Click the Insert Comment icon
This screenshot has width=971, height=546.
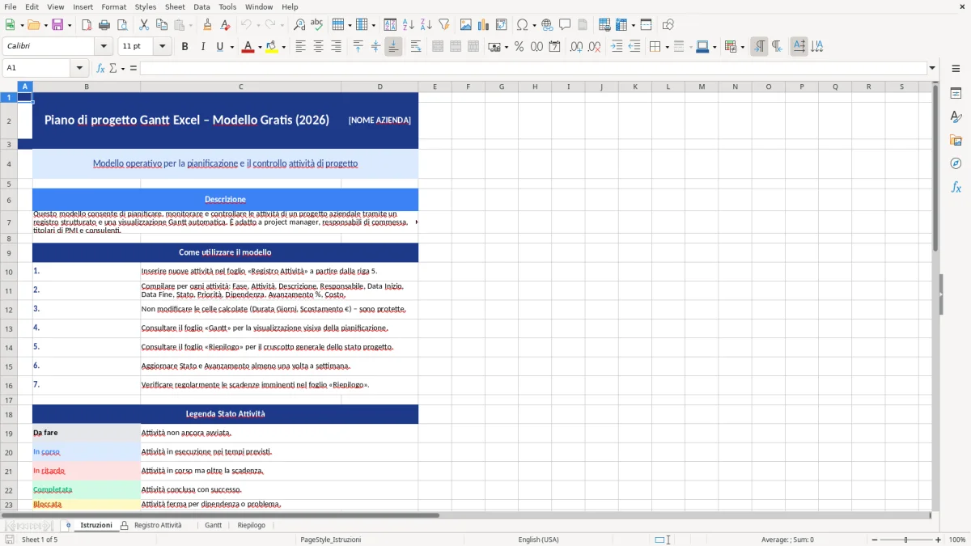pos(565,25)
